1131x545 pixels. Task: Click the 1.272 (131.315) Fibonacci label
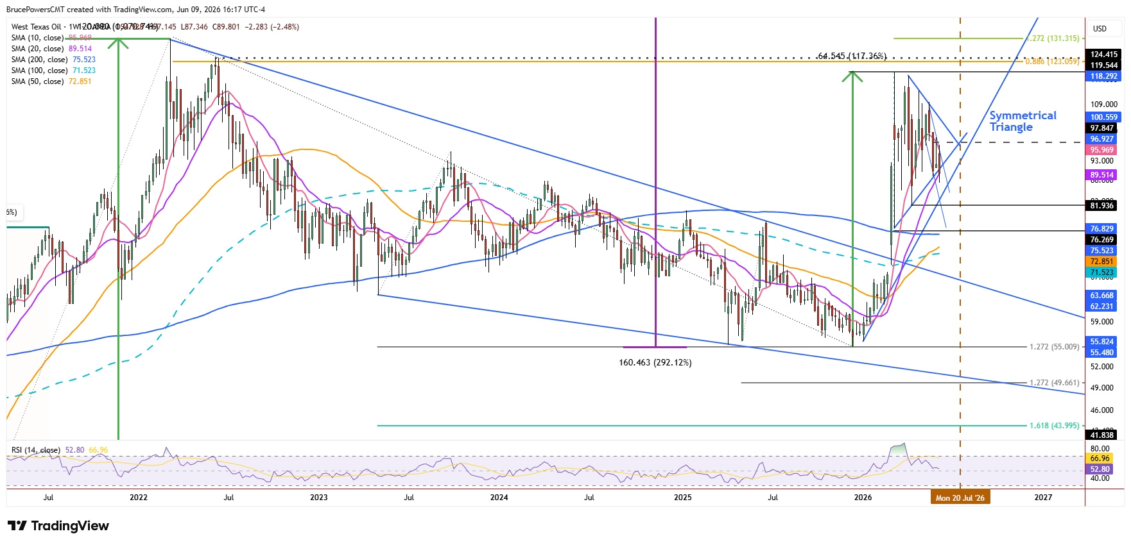coord(1053,38)
